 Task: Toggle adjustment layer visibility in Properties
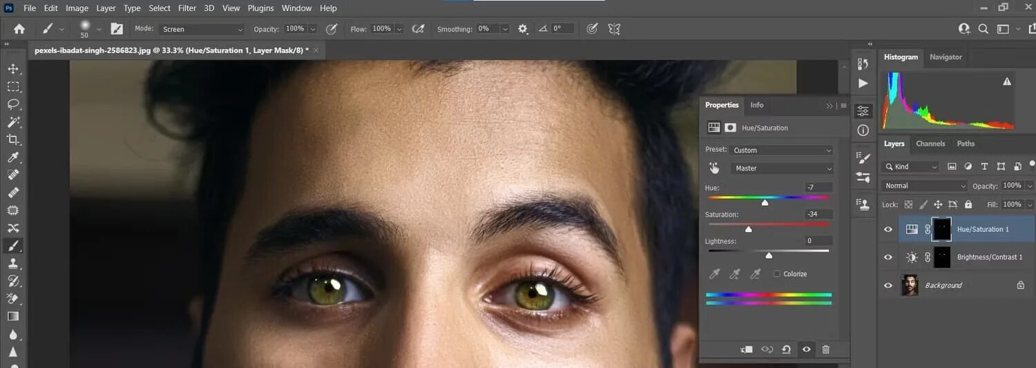coord(806,349)
